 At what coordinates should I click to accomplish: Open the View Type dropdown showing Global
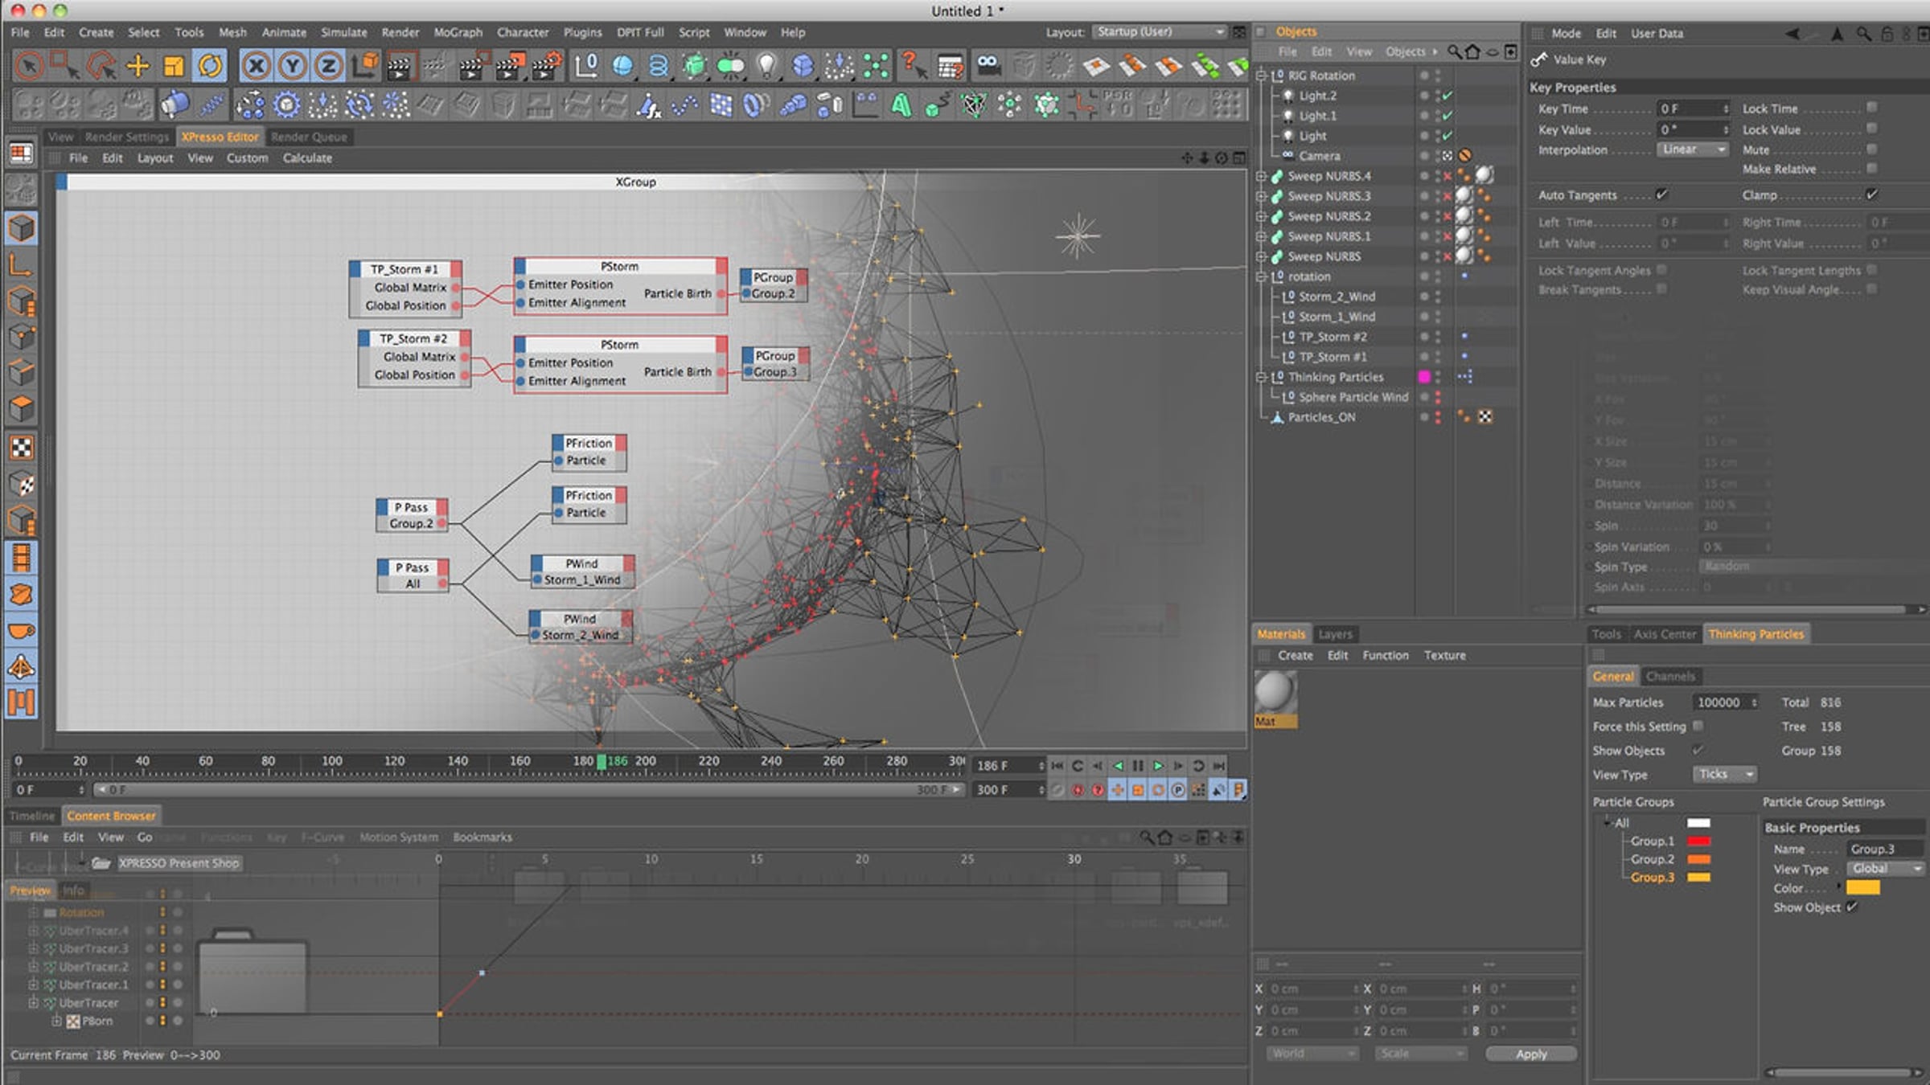click(1885, 869)
